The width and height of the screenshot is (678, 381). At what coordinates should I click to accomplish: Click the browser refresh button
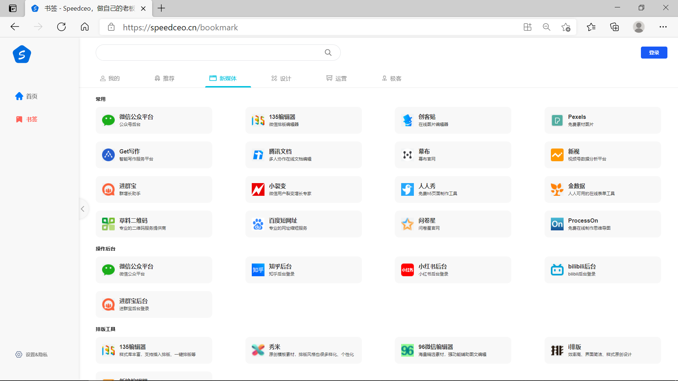click(61, 27)
